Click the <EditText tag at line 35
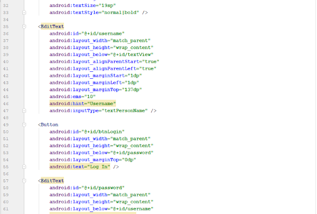 pos(51,26)
